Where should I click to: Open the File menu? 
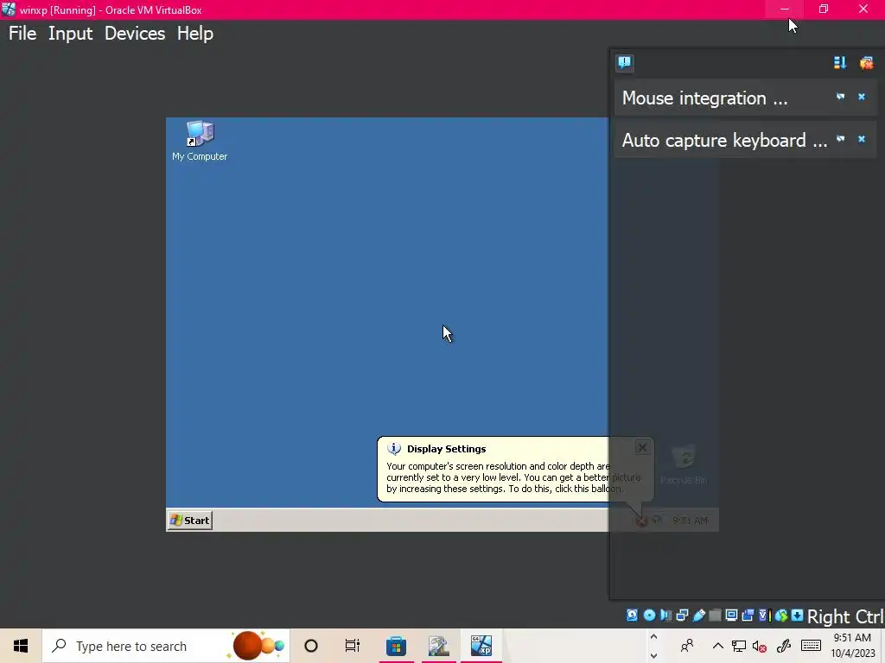tap(22, 34)
